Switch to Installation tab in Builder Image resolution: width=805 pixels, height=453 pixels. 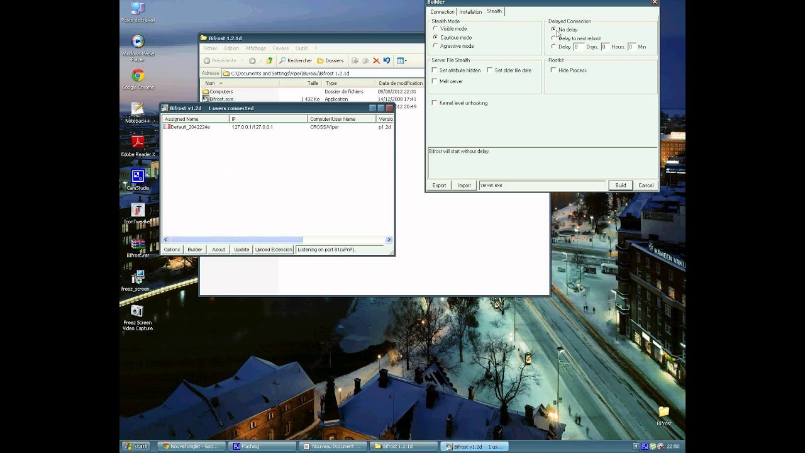pyautogui.click(x=470, y=12)
